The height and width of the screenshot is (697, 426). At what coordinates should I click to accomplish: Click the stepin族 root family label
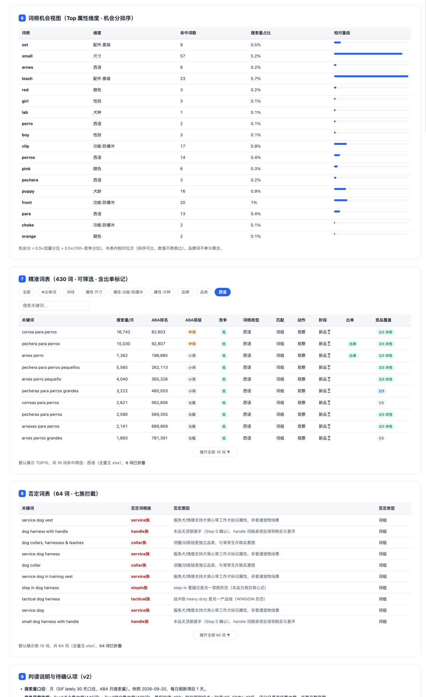coord(139,588)
